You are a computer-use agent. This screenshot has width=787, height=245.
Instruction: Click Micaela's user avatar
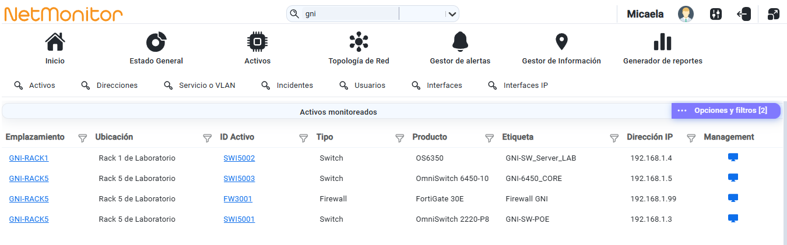686,14
